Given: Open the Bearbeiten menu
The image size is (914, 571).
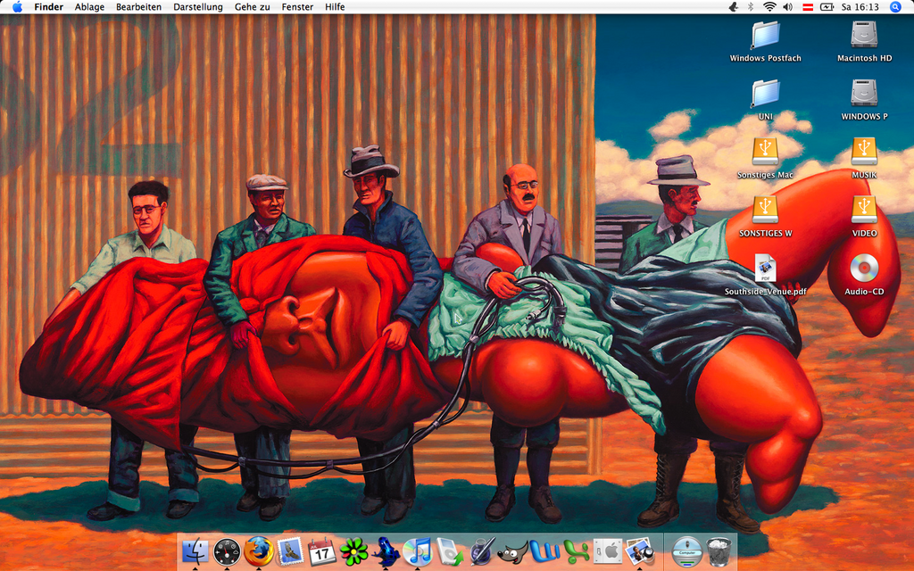Looking at the screenshot, I should [x=138, y=7].
